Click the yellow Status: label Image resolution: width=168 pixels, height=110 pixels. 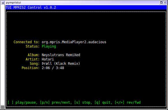(x=33, y=46)
